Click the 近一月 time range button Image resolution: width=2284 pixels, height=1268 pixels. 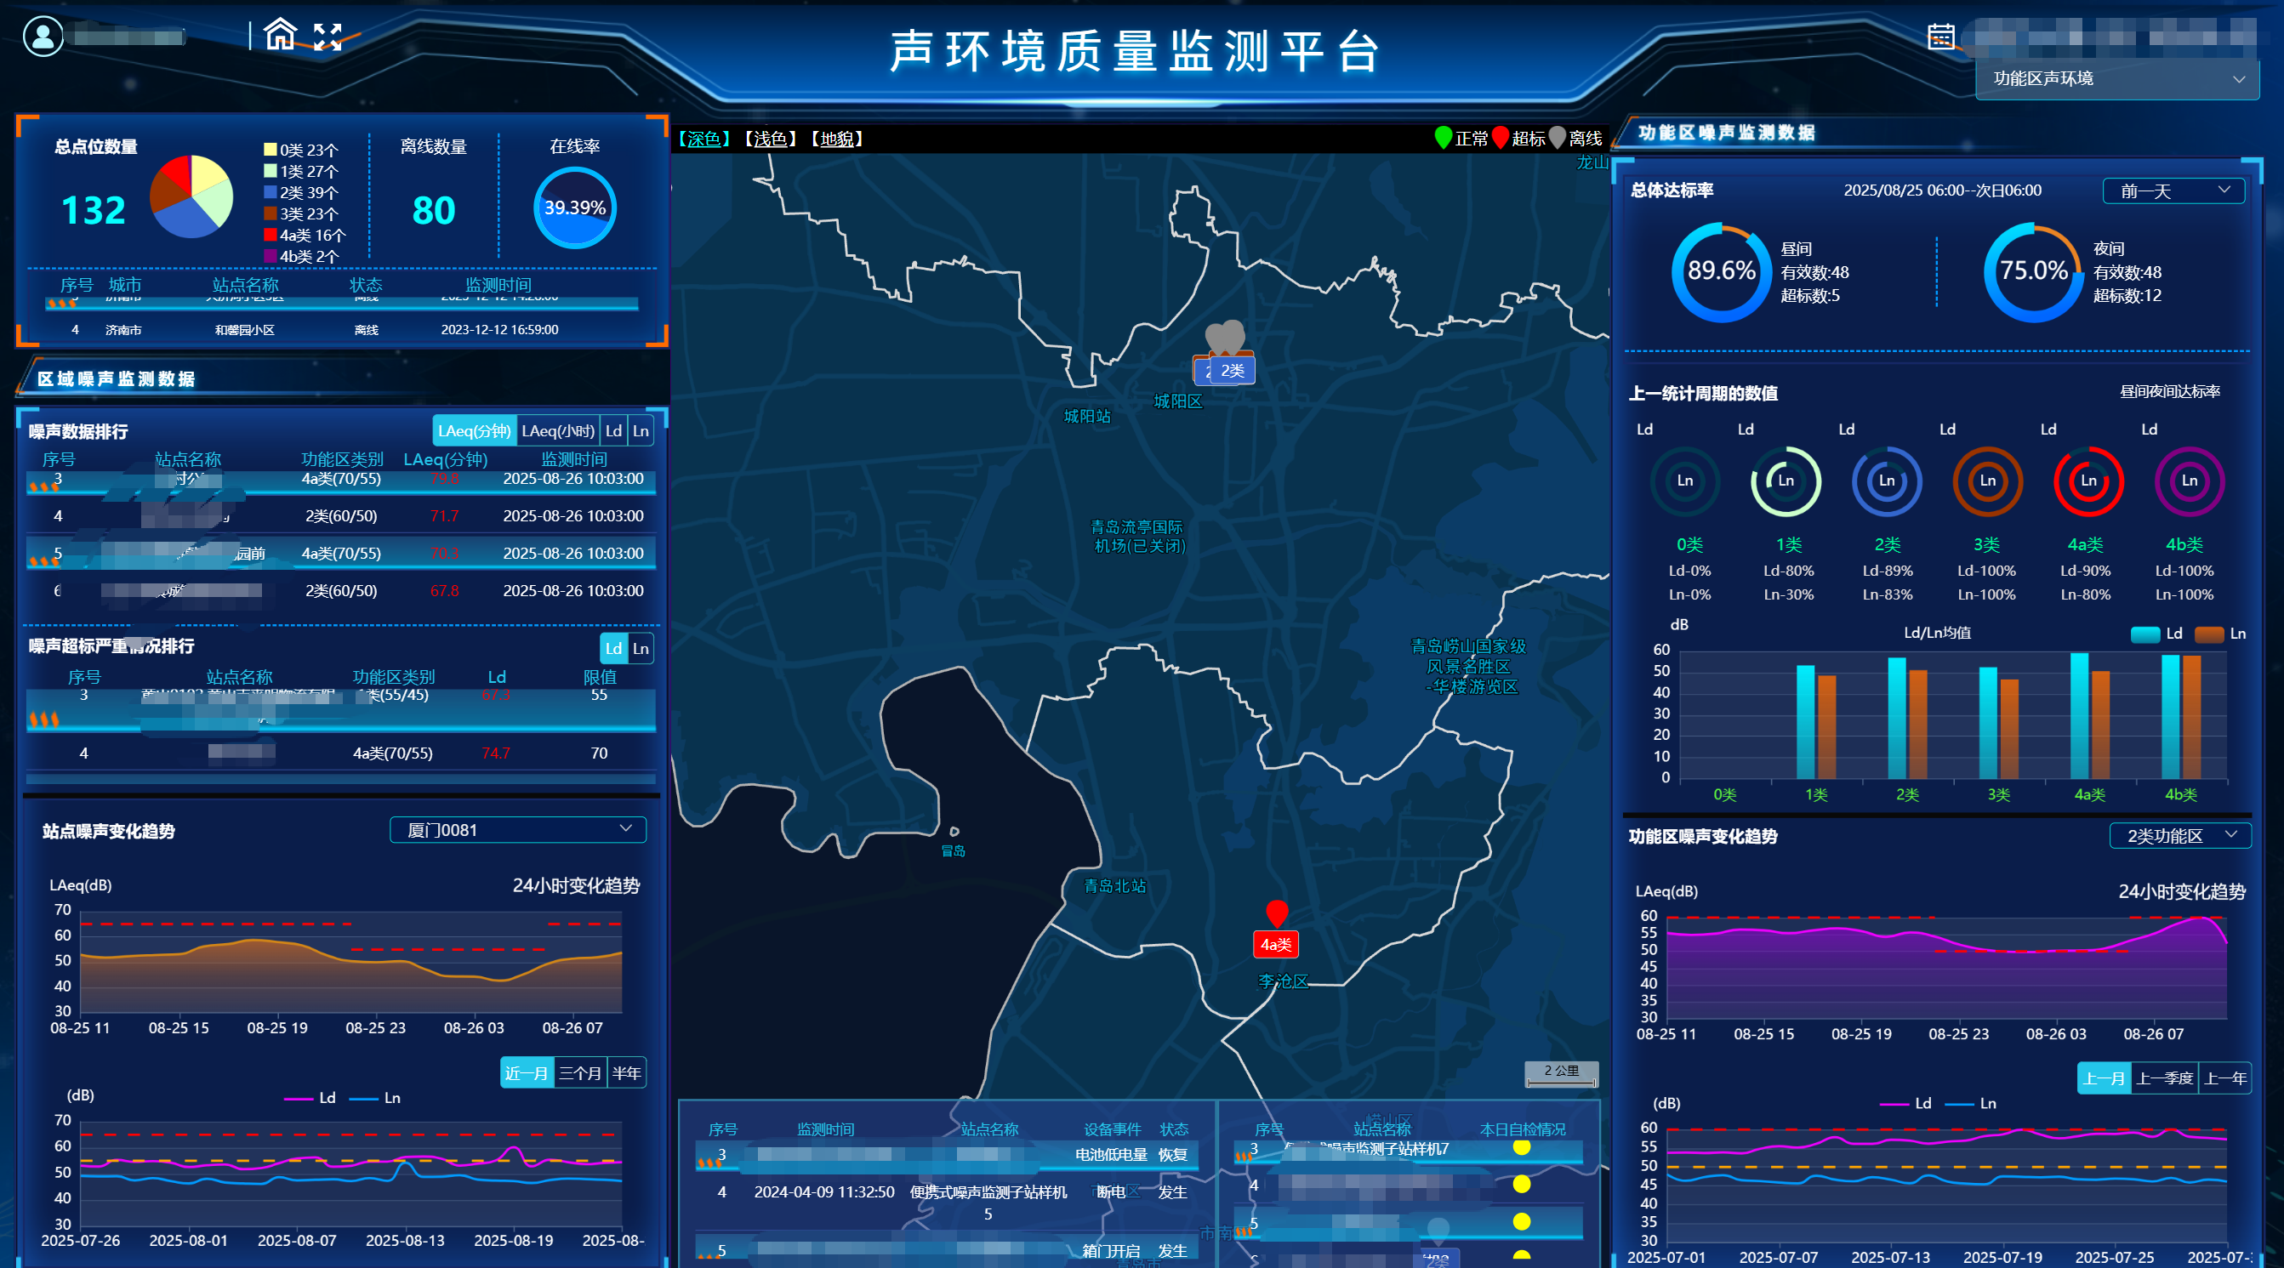(527, 1072)
